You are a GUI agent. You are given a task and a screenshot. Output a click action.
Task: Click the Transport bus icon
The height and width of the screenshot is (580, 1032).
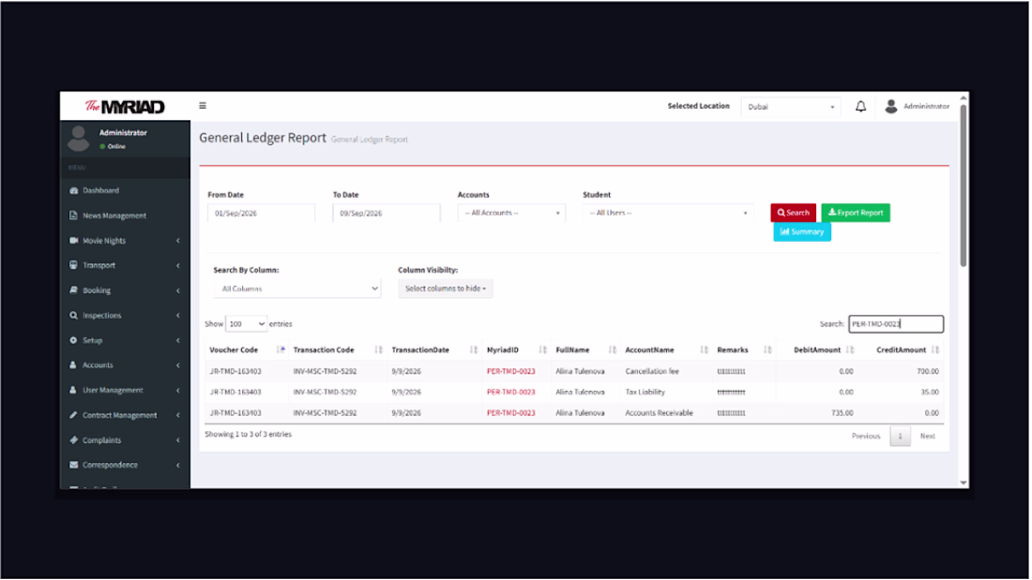74,265
